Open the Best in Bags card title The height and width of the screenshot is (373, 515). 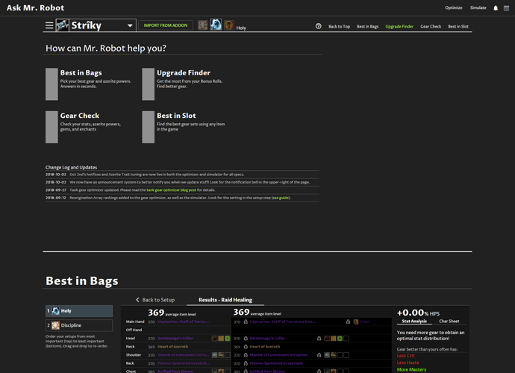point(81,73)
